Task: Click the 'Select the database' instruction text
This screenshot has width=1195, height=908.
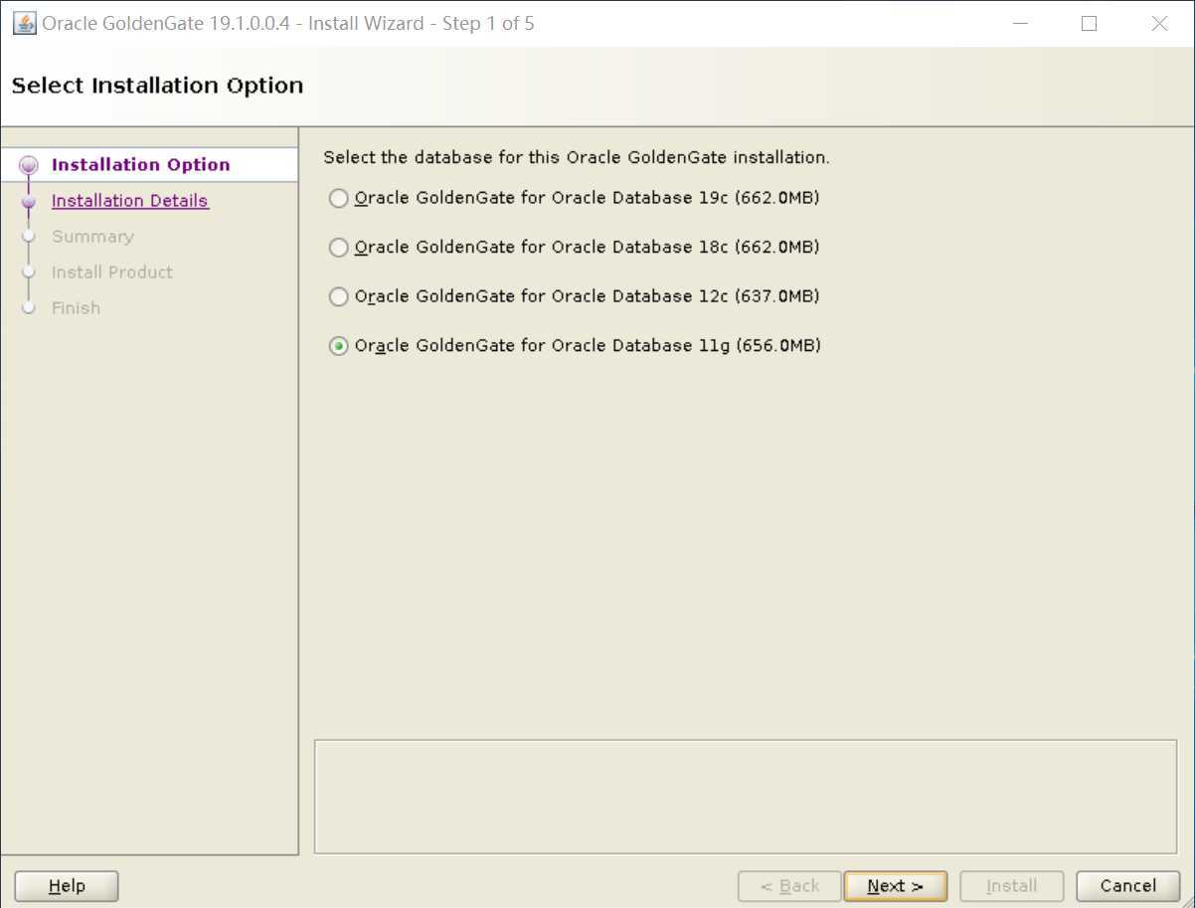Action: pos(577,157)
